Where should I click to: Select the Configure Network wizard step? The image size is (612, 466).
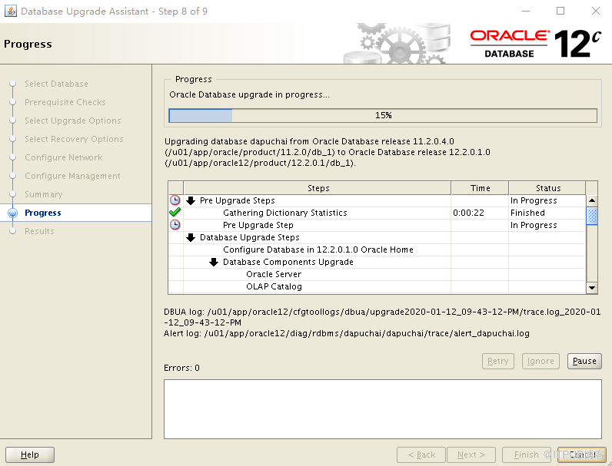click(x=64, y=157)
